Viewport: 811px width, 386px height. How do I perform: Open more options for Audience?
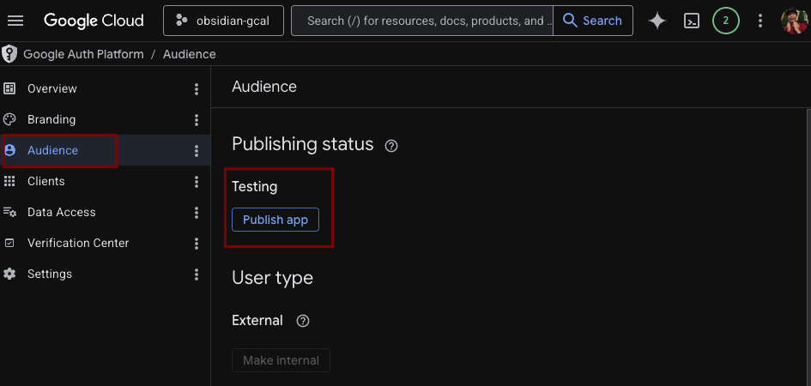(x=196, y=151)
